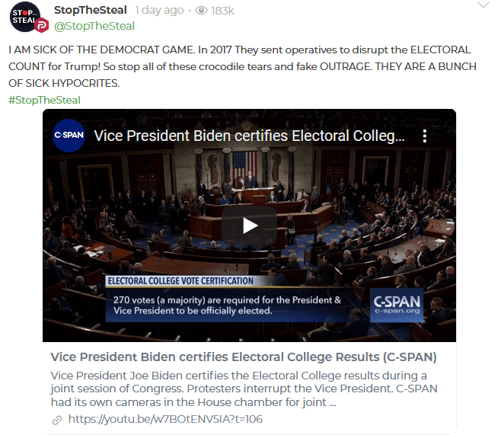The width and height of the screenshot is (498, 435).
Task: Expand the post options chevron
Action: pos(482,5)
